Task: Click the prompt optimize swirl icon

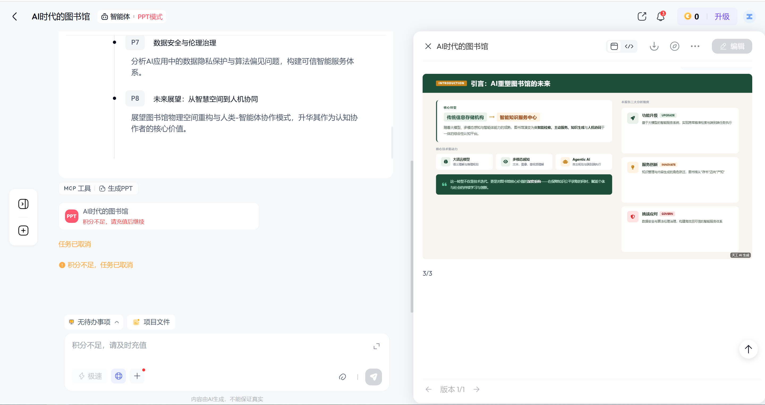Action: coord(342,377)
